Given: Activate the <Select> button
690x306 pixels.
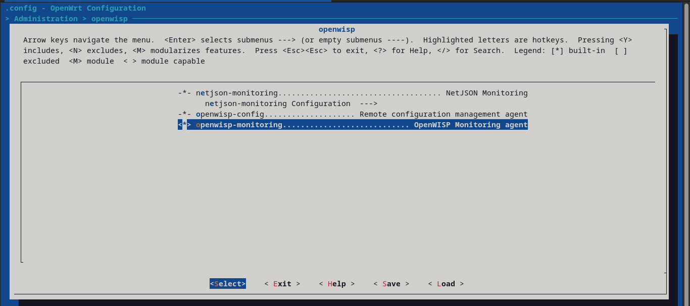Looking at the screenshot, I should click(x=228, y=284).
